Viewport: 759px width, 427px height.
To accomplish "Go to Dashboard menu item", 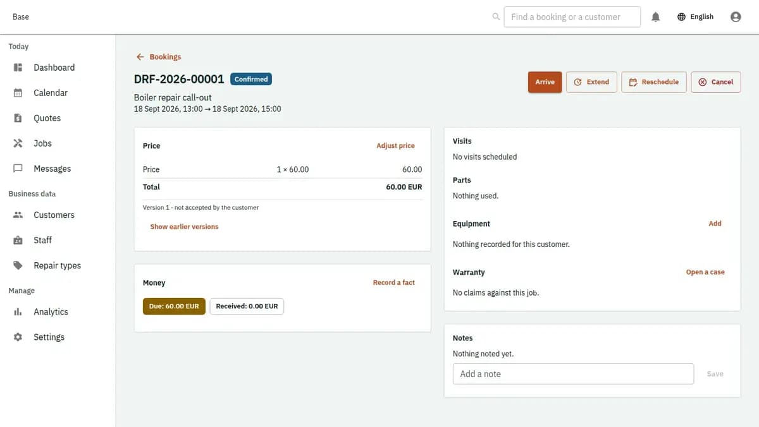I will (58, 68).
